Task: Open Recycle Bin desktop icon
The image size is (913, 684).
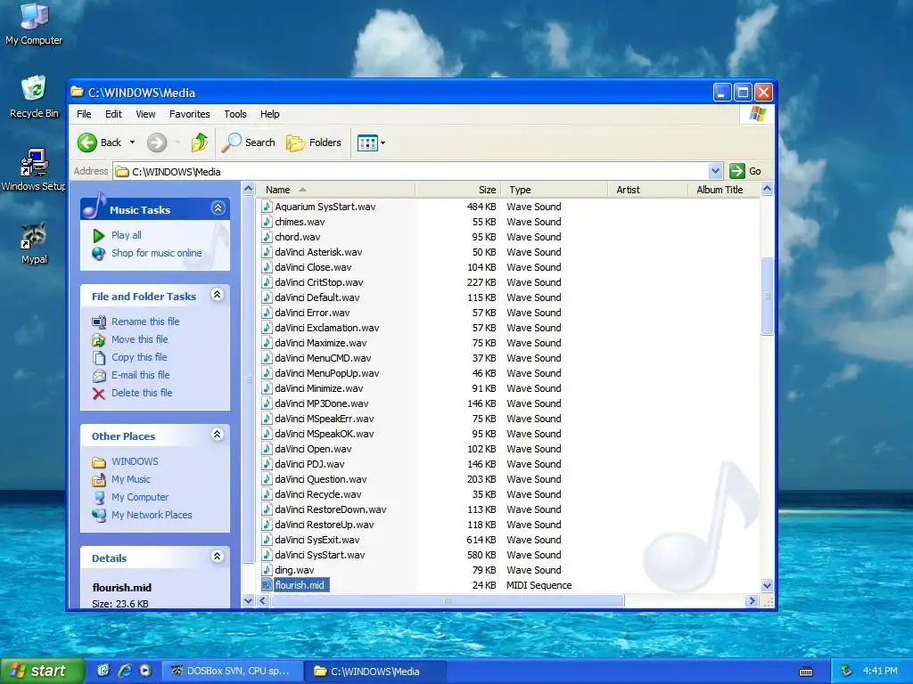Action: (34, 88)
